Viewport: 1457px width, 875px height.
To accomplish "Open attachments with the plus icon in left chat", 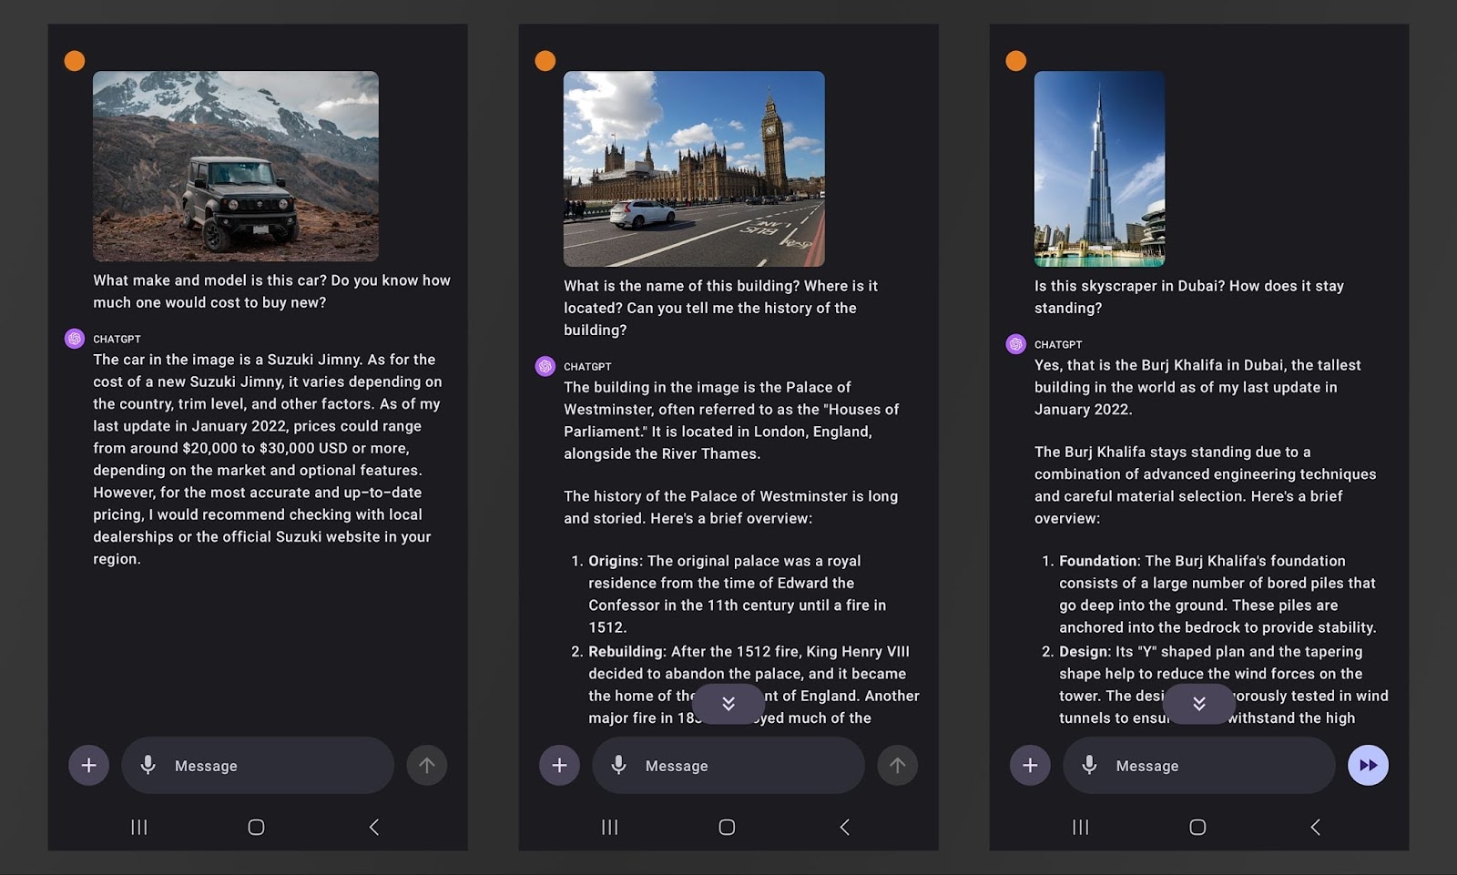I will (88, 765).
